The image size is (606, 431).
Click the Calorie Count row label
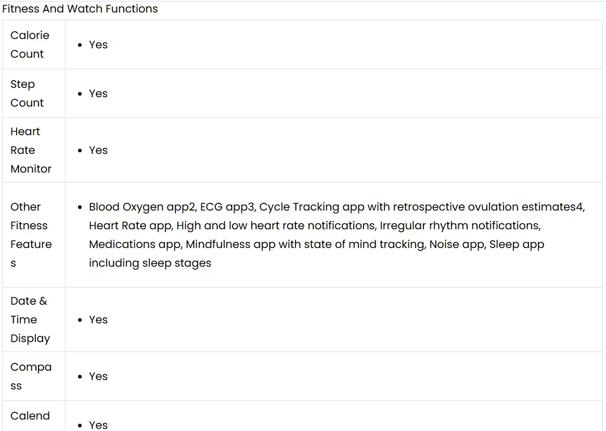[30, 45]
